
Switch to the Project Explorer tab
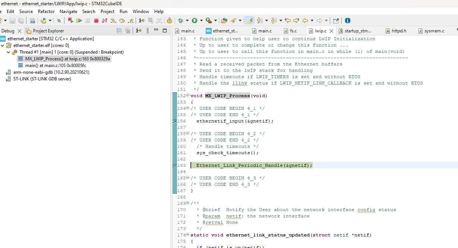pos(45,31)
